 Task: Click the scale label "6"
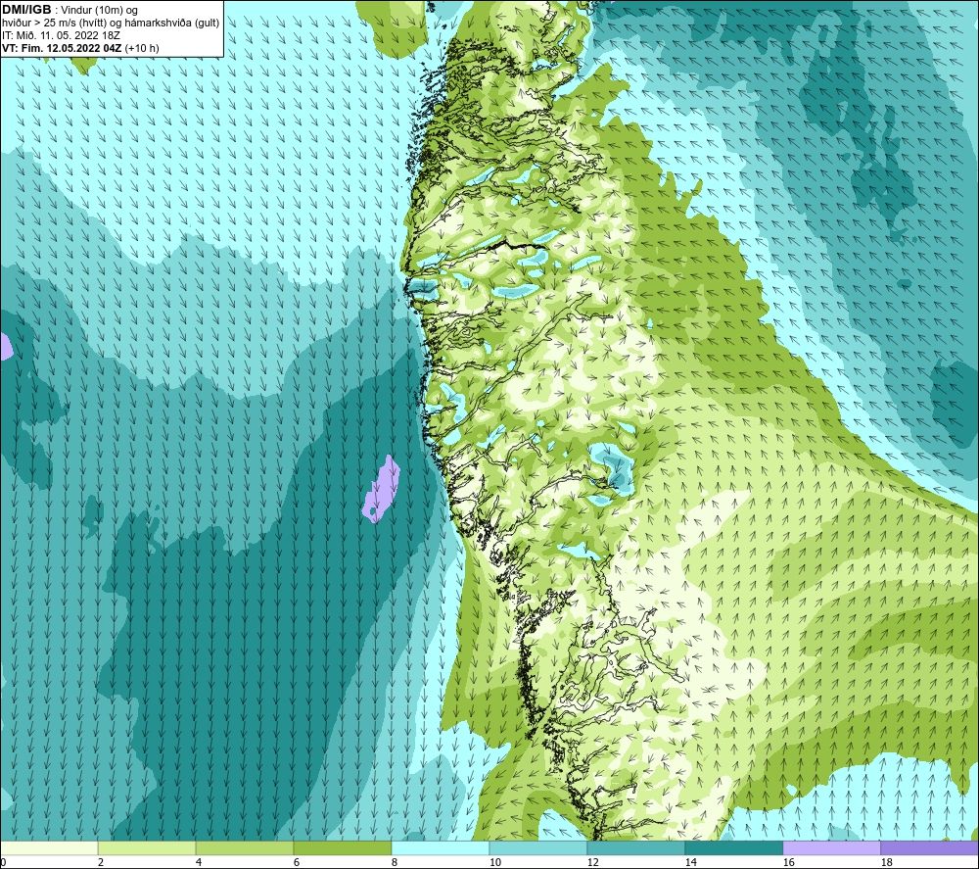[297, 862]
